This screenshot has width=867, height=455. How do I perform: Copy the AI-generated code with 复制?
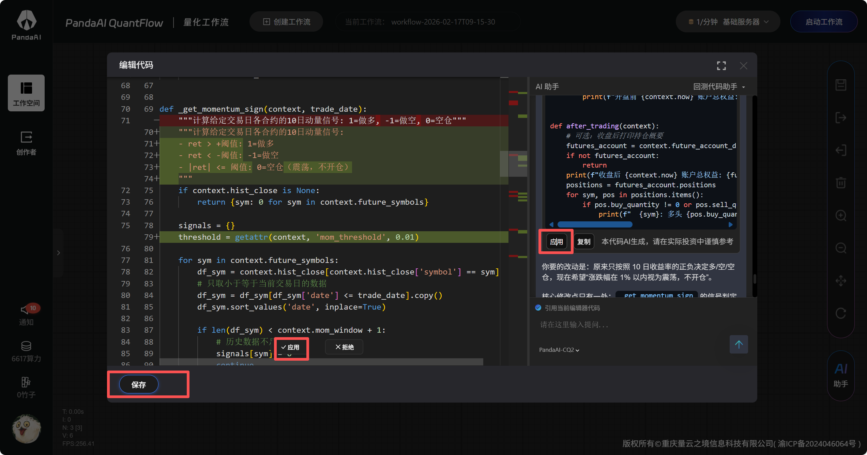coord(584,241)
